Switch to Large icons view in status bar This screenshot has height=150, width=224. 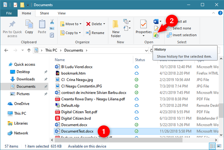[x=219, y=146]
